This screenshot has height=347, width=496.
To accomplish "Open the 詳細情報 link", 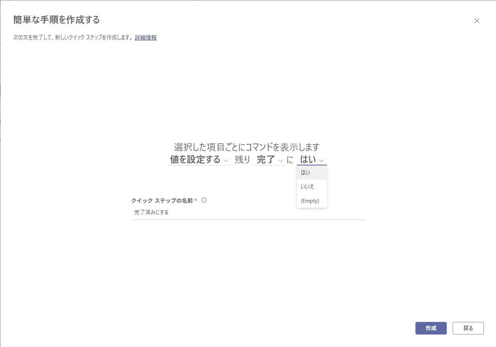I will click(145, 38).
